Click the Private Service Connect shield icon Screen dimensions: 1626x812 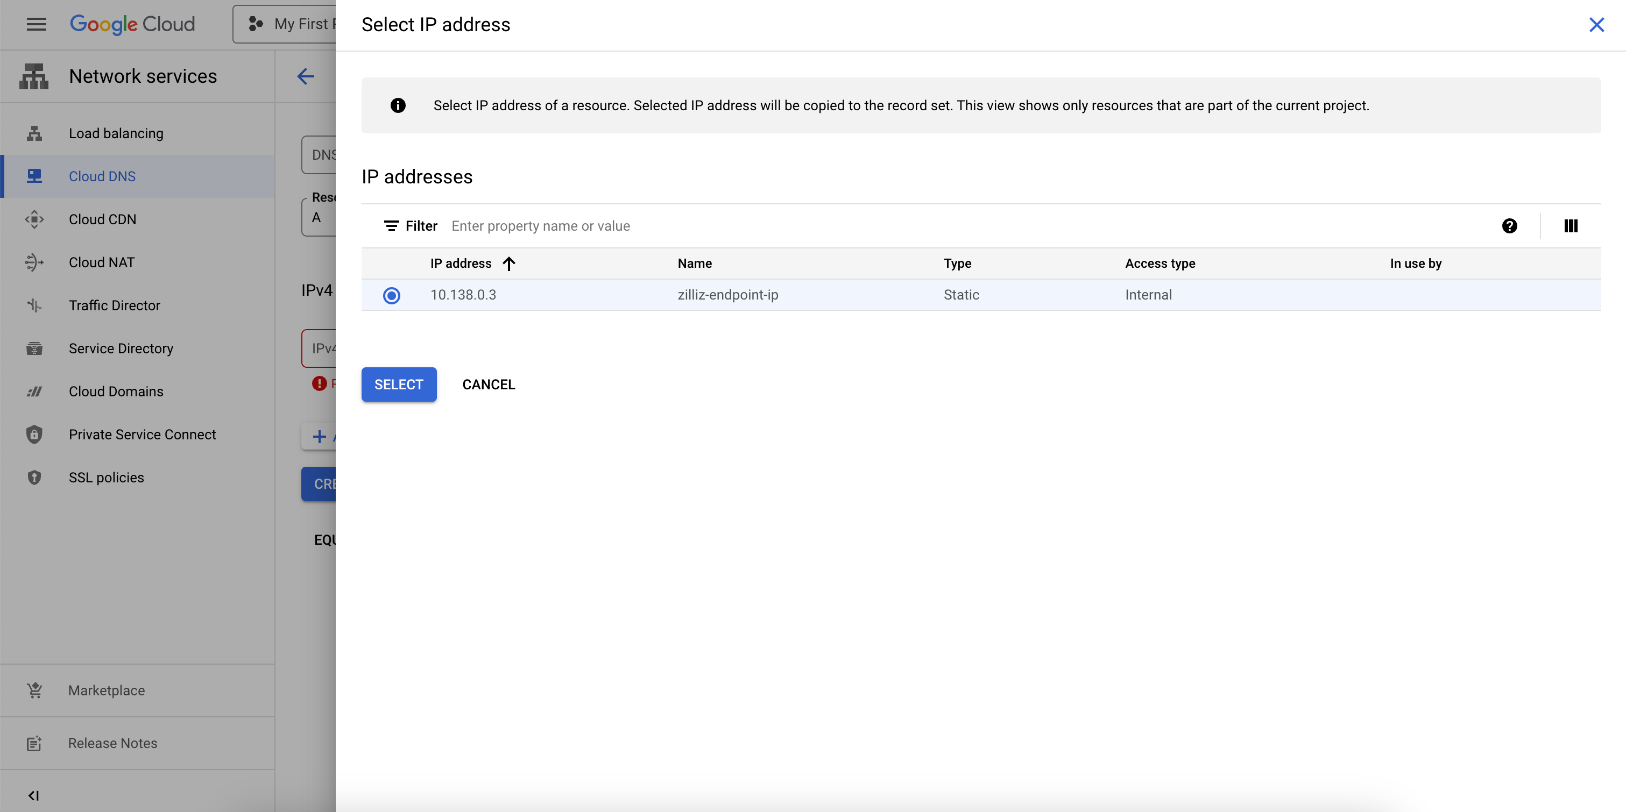click(x=34, y=434)
